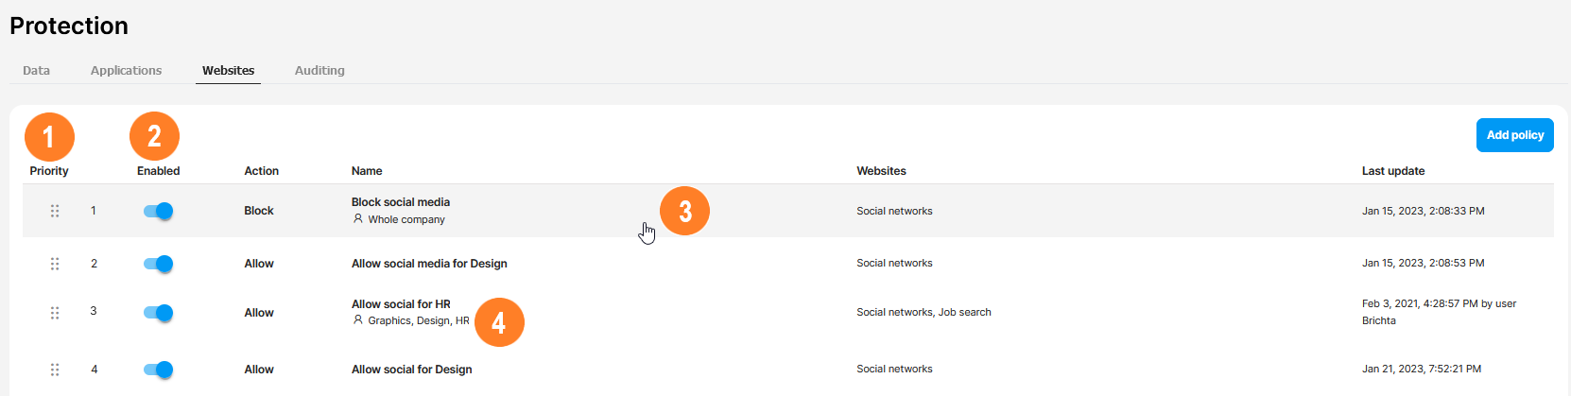Viewport: 1571px width, 396px height.
Task: Open the Block social media policy
Action: click(401, 202)
